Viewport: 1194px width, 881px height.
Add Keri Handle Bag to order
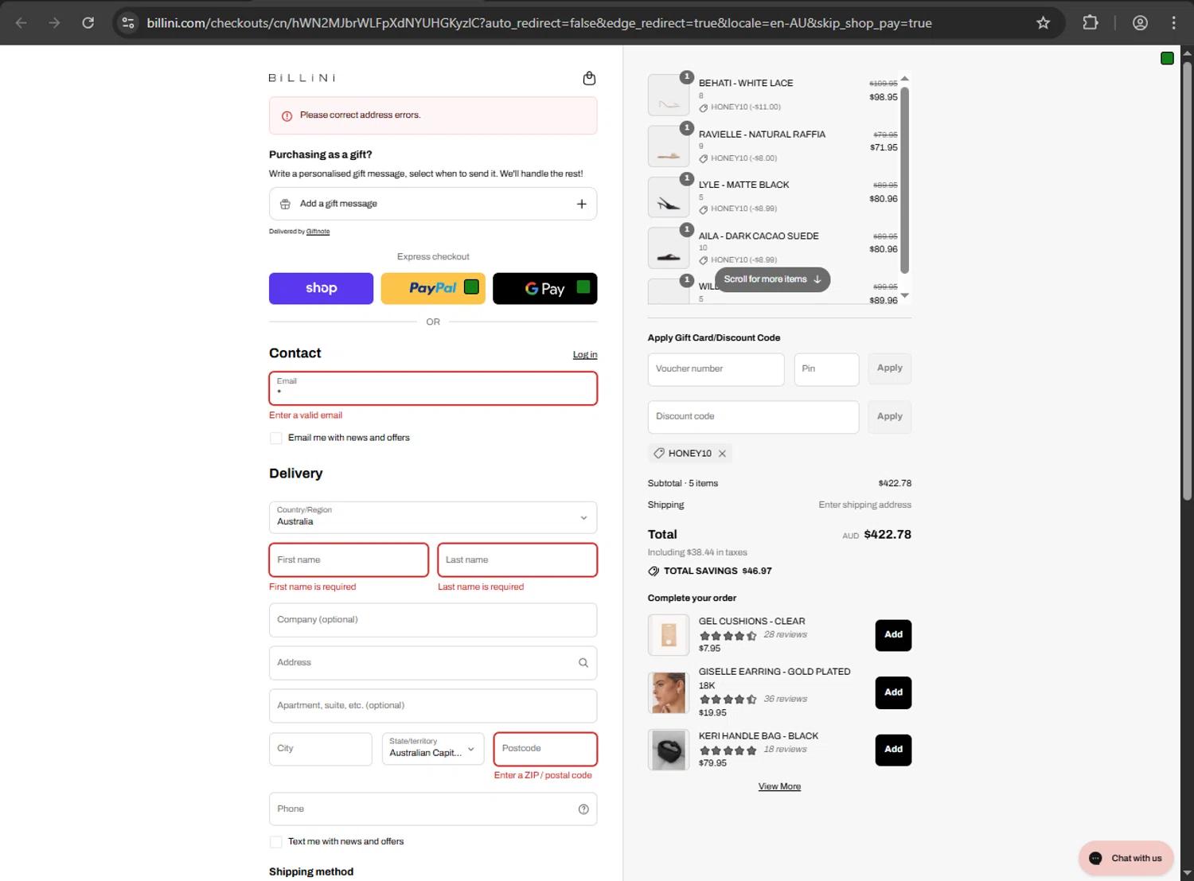[x=893, y=750]
